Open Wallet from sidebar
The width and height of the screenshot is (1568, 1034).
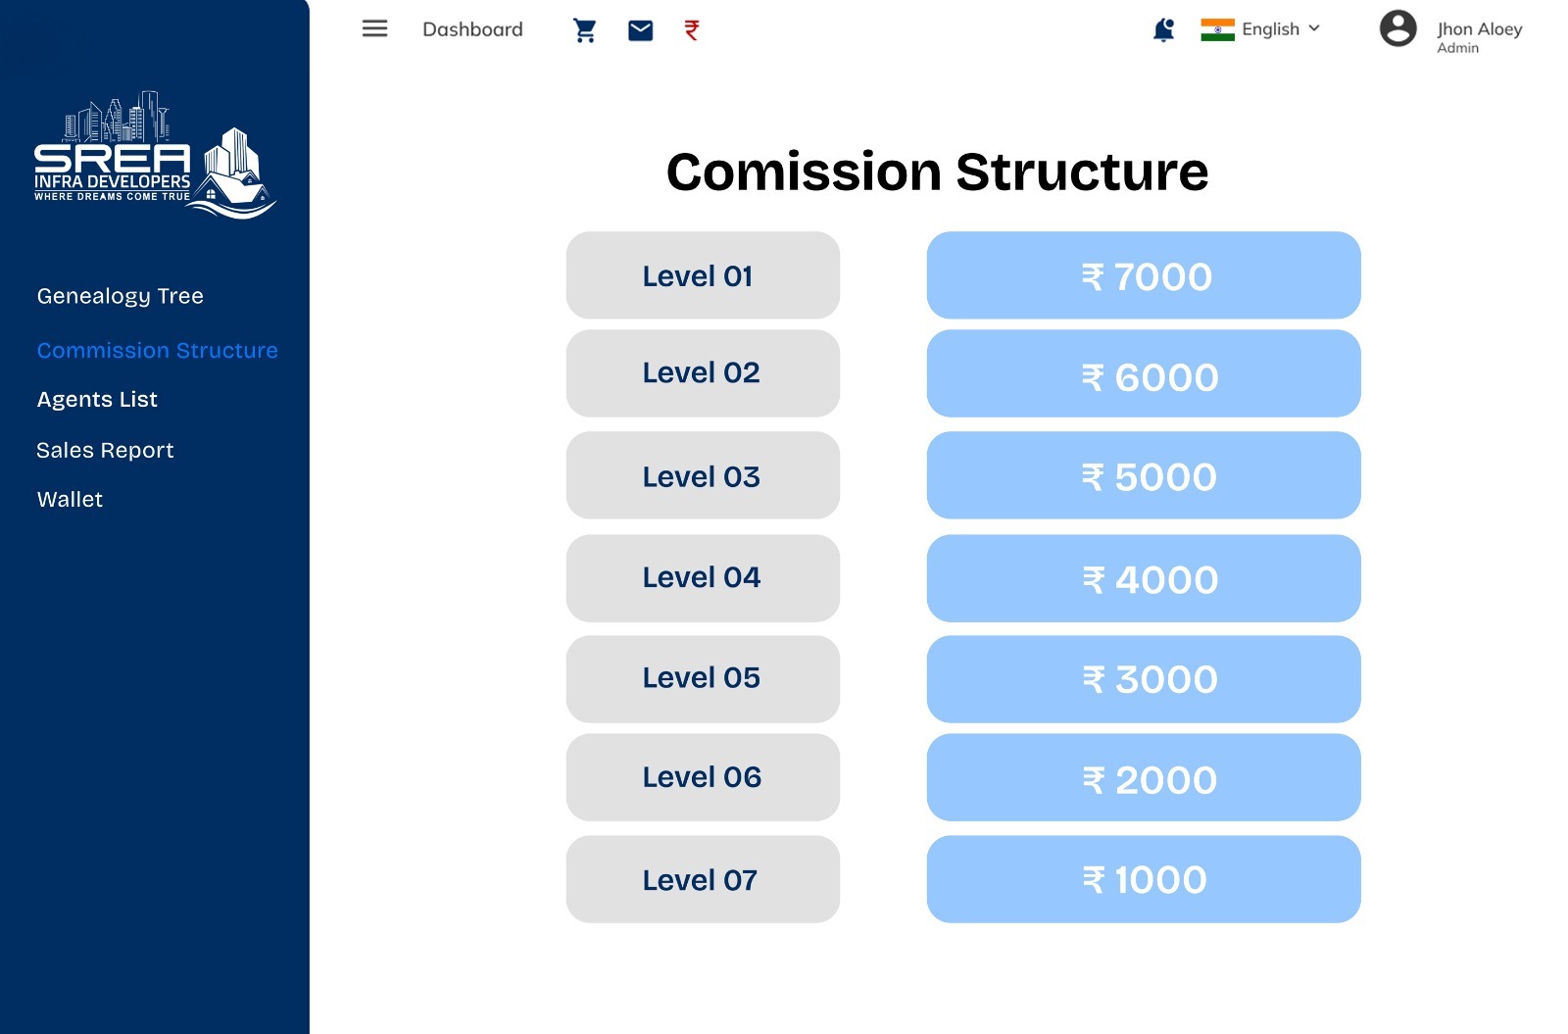pyautogui.click(x=70, y=500)
